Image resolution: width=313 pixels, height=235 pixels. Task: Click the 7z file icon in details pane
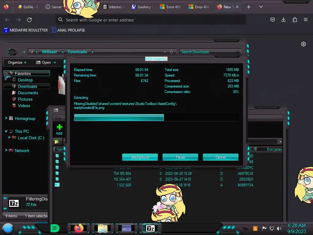(14, 203)
